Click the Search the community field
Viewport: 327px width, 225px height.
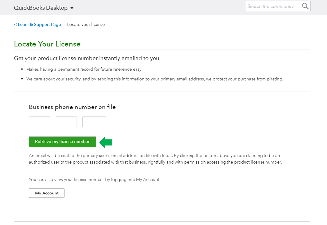[x=275, y=6]
